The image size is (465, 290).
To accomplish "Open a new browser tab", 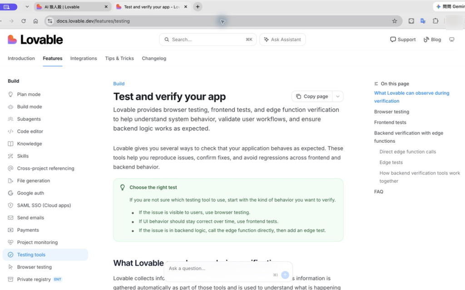I will [198, 6].
